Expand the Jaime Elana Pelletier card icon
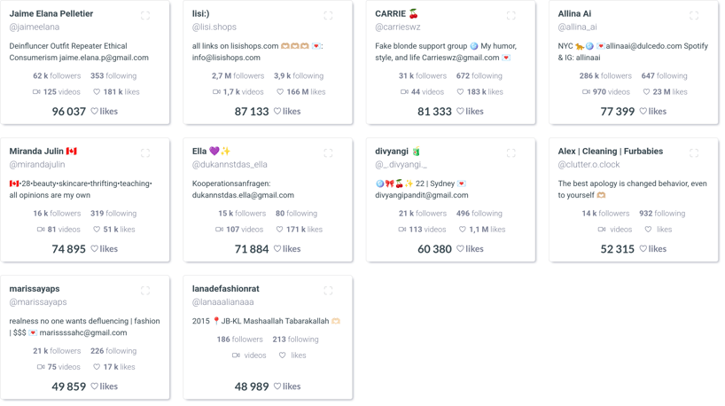 tap(145, 16)
